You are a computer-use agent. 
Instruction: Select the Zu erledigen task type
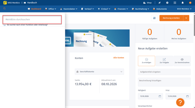point(146,61)
